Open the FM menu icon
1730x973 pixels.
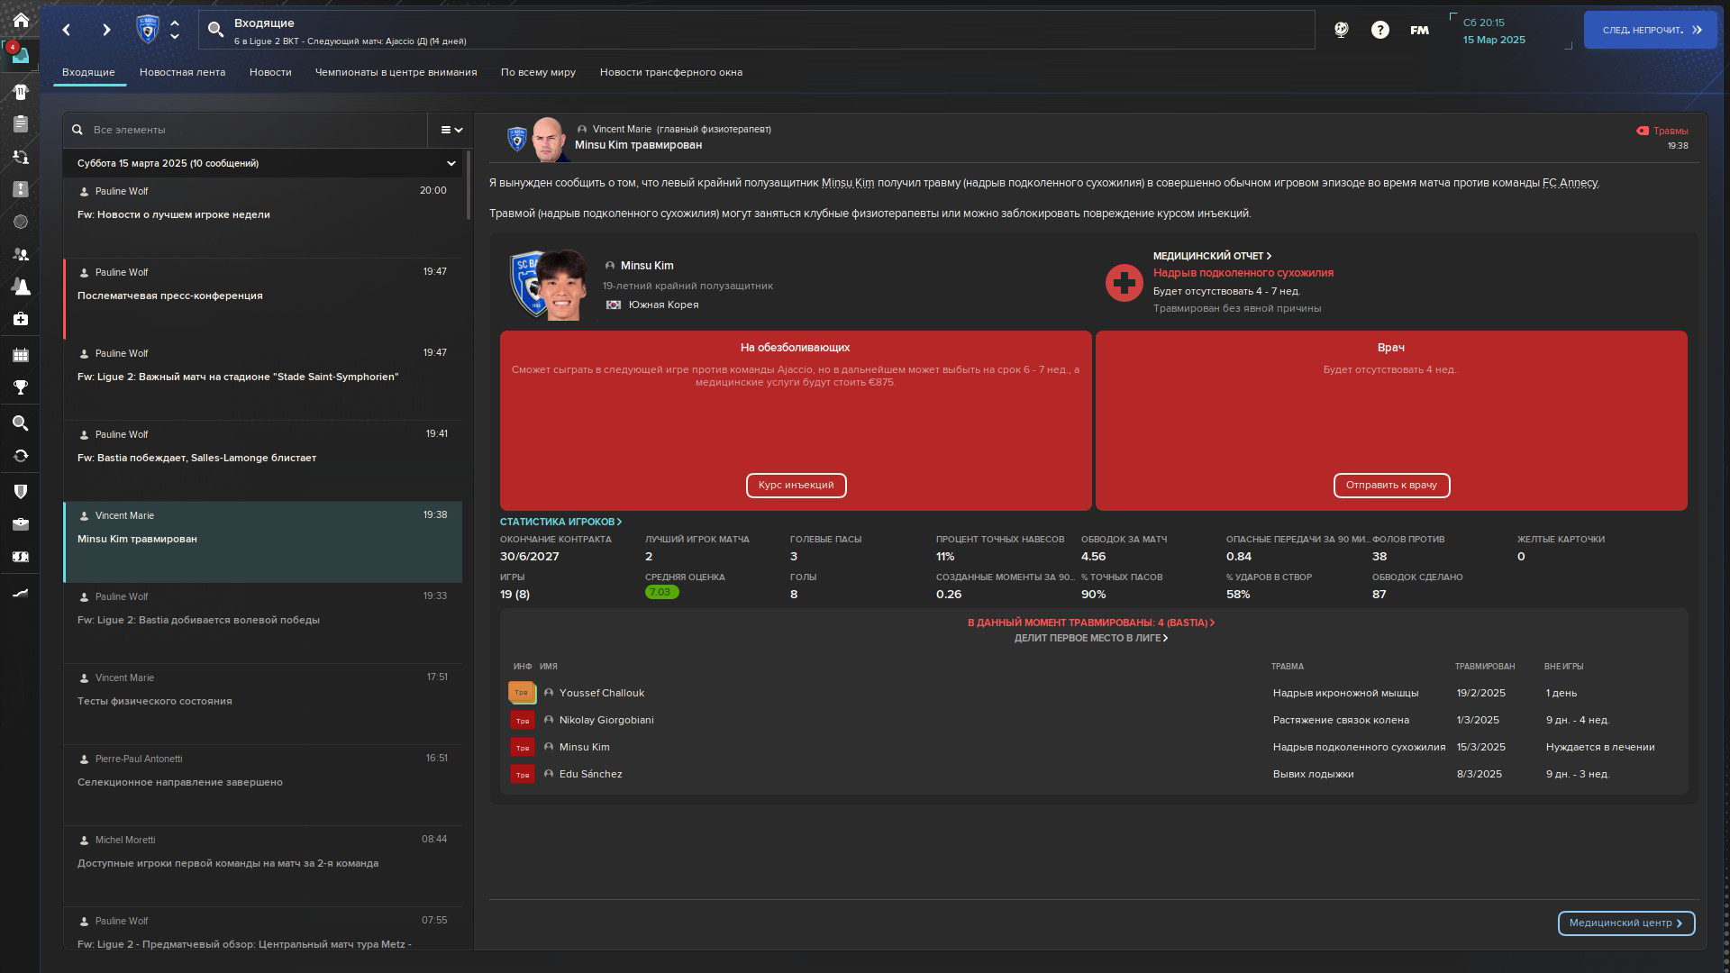click(1419, 30)
